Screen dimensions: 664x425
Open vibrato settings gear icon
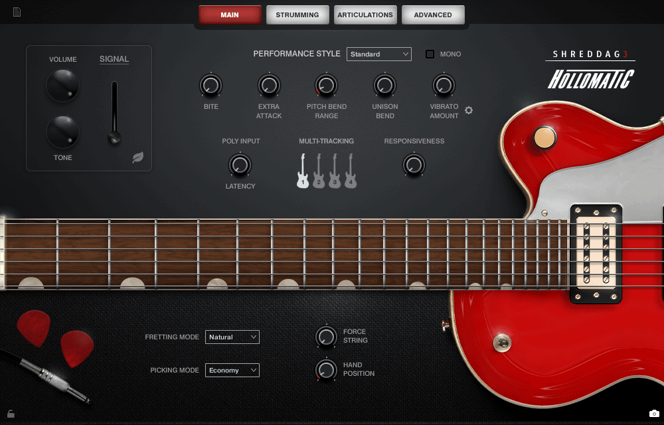(x=469, y=110)
